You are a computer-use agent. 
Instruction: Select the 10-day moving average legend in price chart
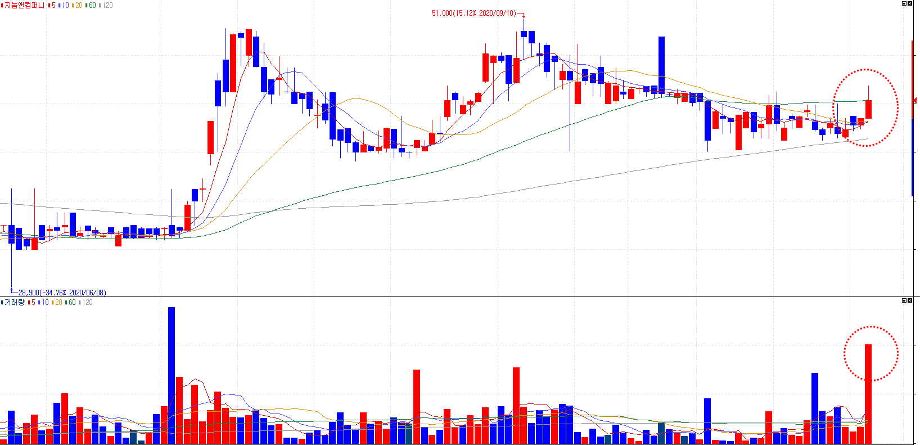(x=64, y=5)
